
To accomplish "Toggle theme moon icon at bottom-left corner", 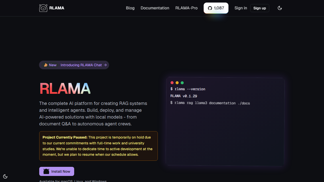I will 5,177.
